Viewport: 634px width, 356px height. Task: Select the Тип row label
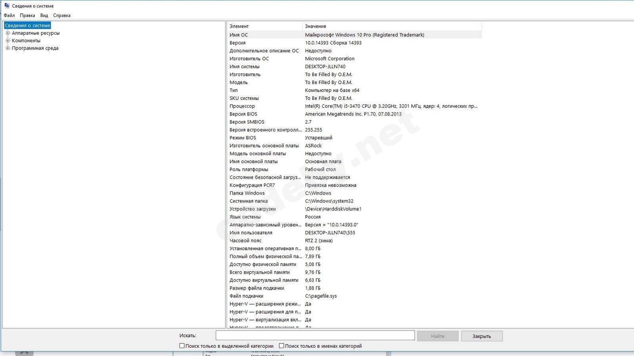[233, 90]
